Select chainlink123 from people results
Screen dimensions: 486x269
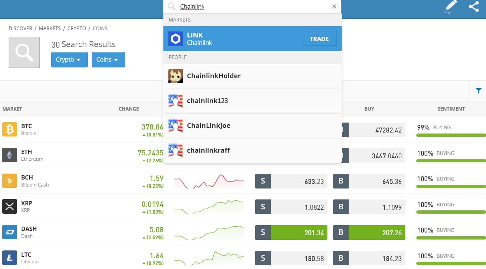[x=252, y=101]
